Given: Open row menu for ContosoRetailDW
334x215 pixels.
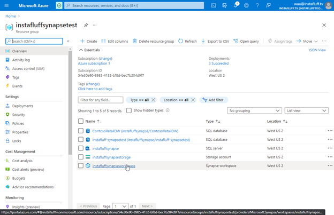Looking at the screenshot, I should (330, 131).
